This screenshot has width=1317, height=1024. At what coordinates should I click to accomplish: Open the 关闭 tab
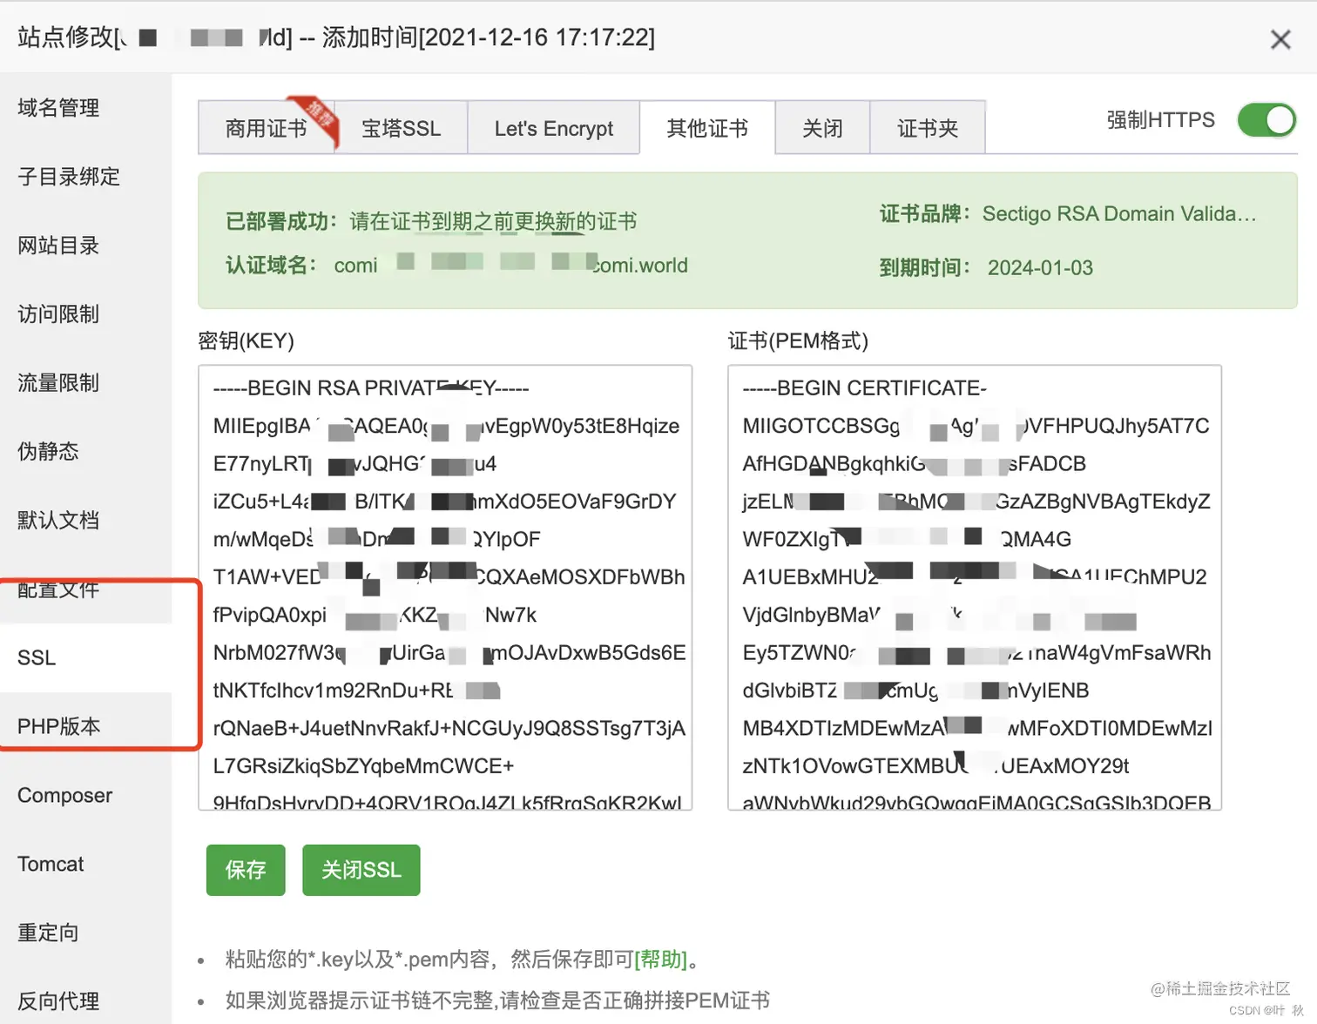pyautogui.click(x=822, y=128)
